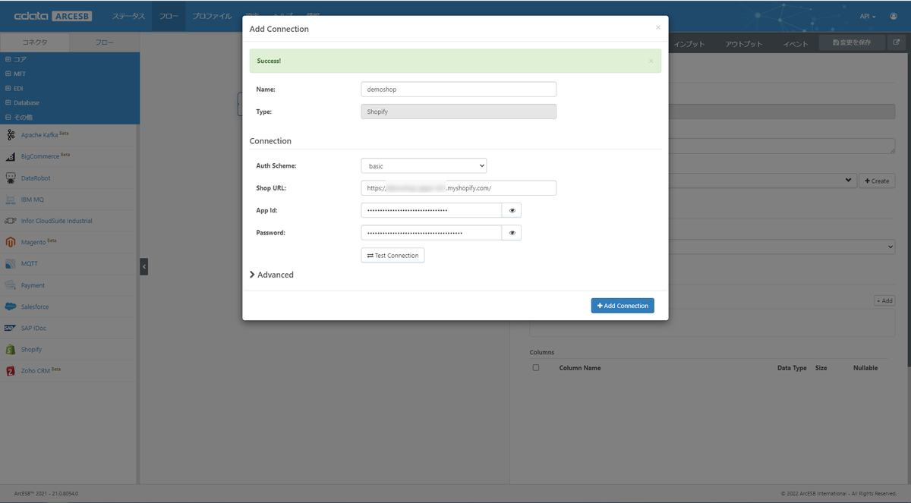Click the BigCommerce connector icon
This screenshot has height=503, width=911.
(x=11, y=156)
